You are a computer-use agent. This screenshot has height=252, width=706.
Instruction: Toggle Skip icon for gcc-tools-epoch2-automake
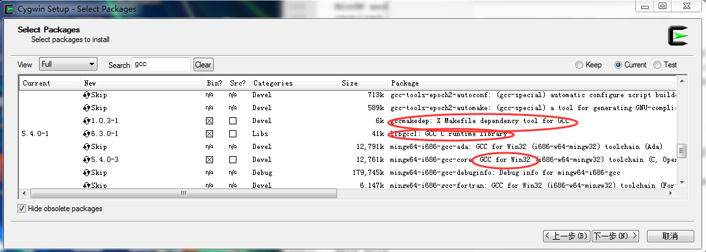87,108
